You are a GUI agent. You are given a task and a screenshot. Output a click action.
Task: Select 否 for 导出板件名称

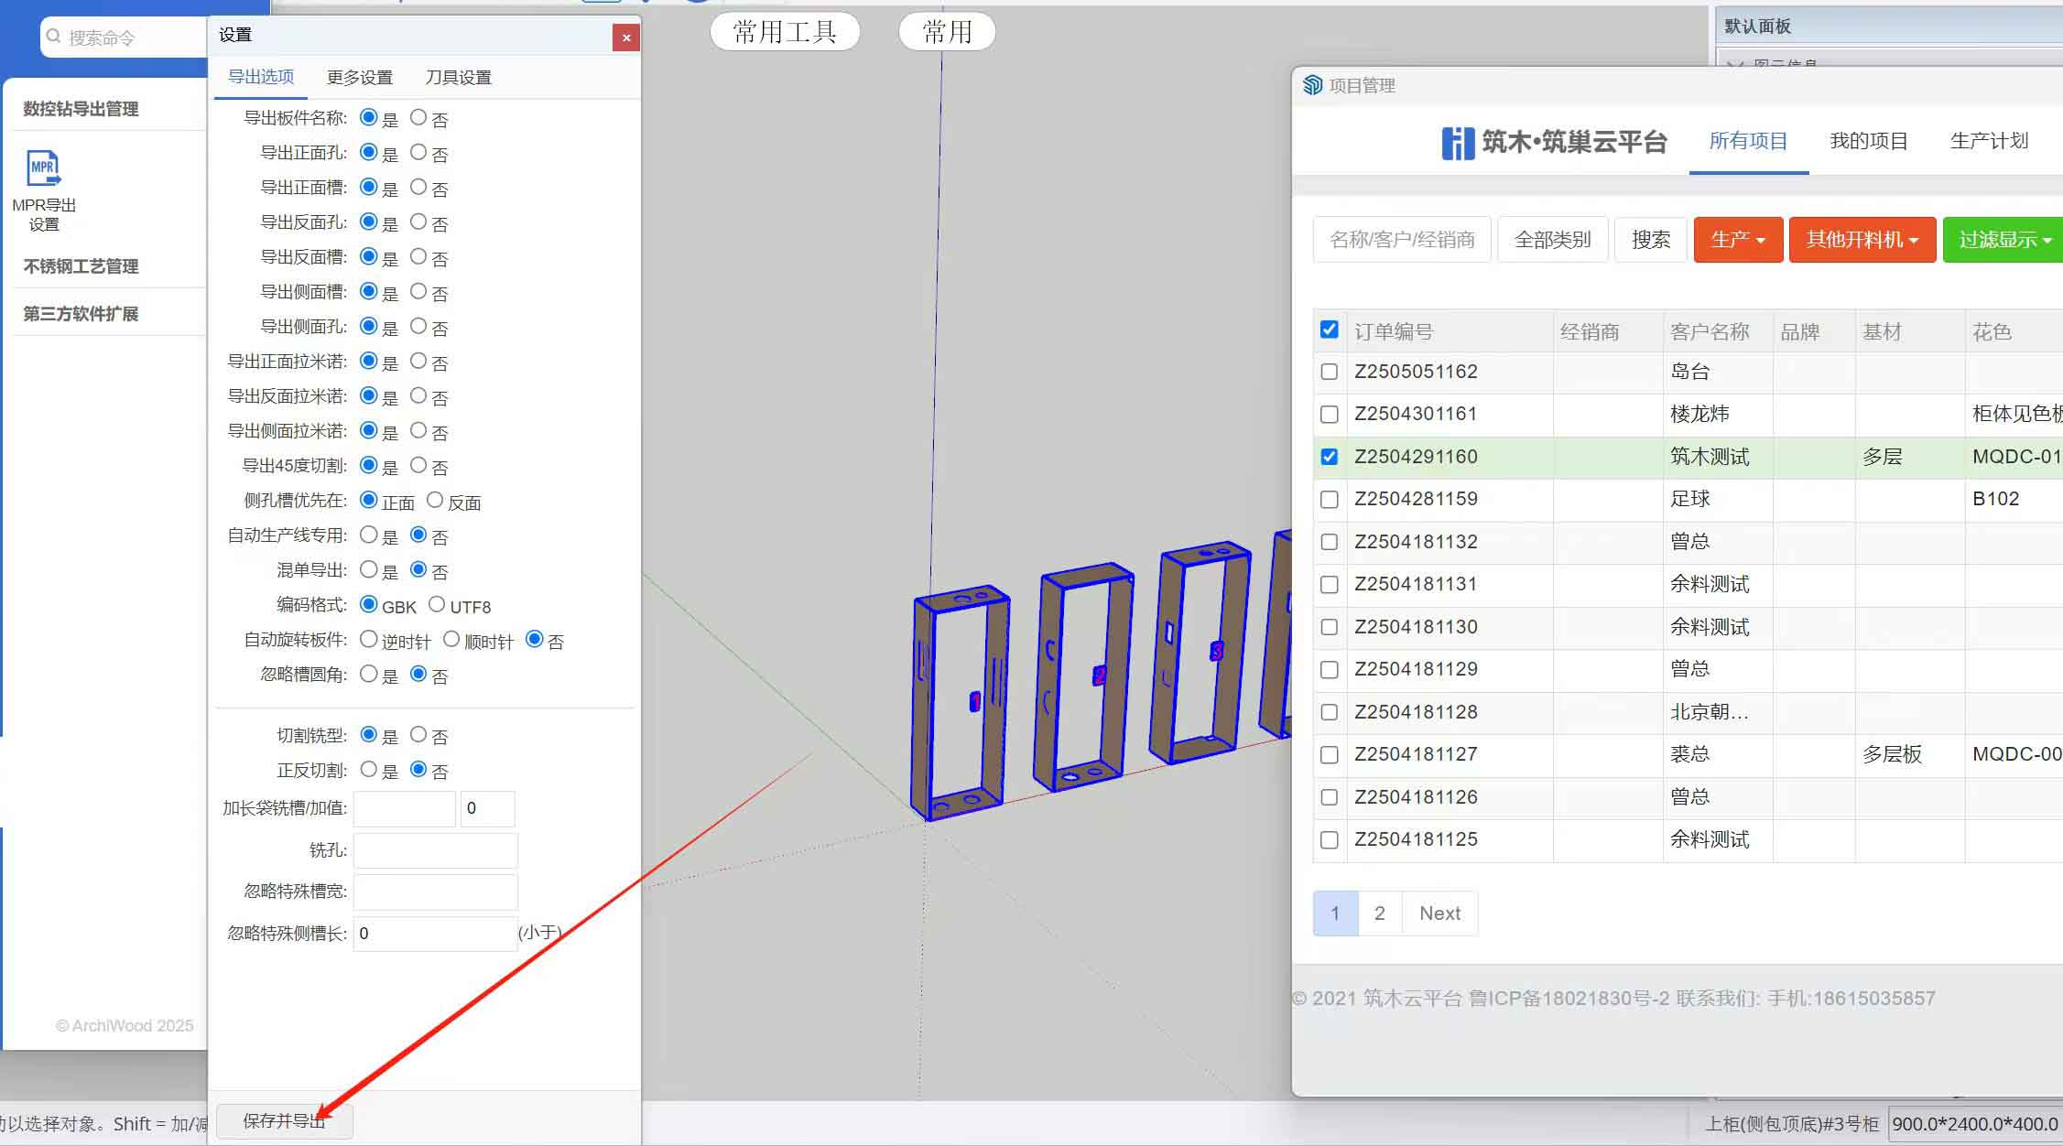click(418, 117)
